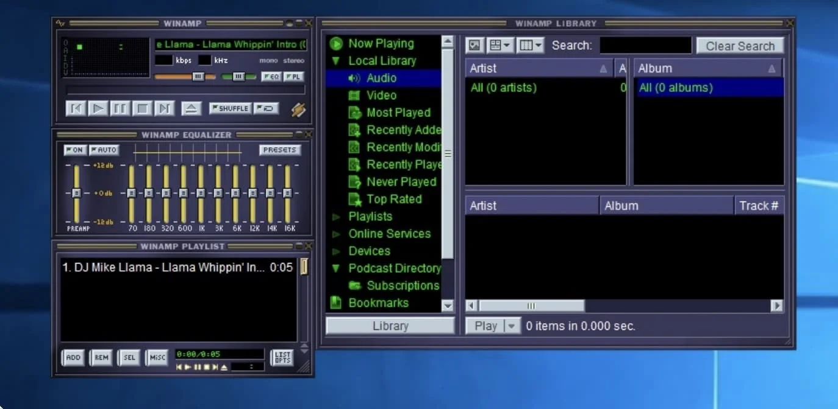Click the Clear Search button

[740, 46]
